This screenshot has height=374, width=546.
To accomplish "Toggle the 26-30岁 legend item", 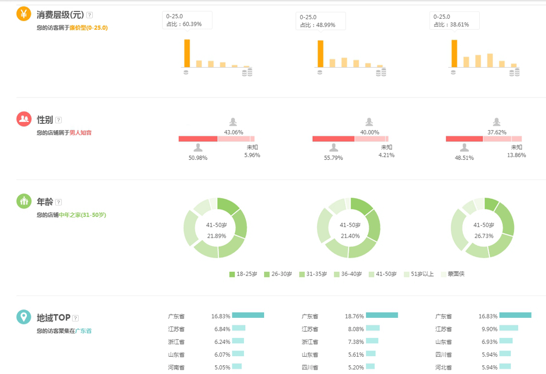I will 278,274.
